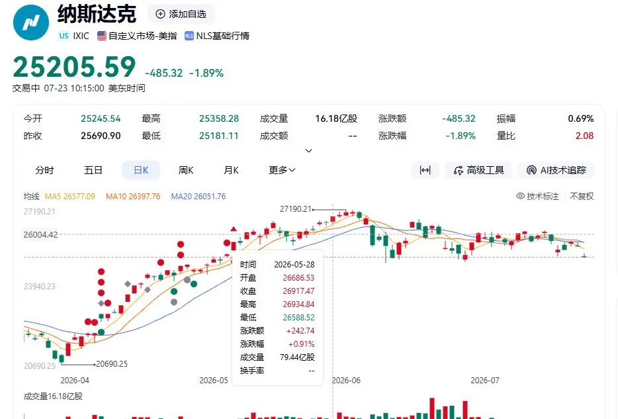This screenshot has width=618, height=419.
Task: Select the 月K monthly candlestick tab
Action: tap(232, 170)
